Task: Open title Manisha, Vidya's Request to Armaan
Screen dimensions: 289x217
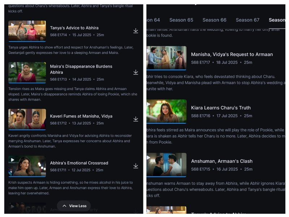Action: 232,55
